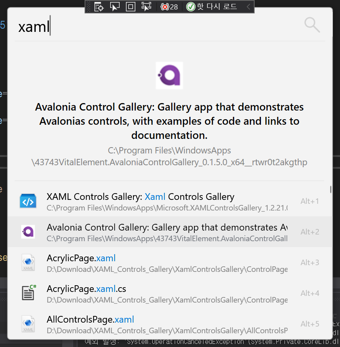Viewport: 340px width, 347px height.
Task: Click the XAML Controls Gallery code icon
Action: coord(28,201)
